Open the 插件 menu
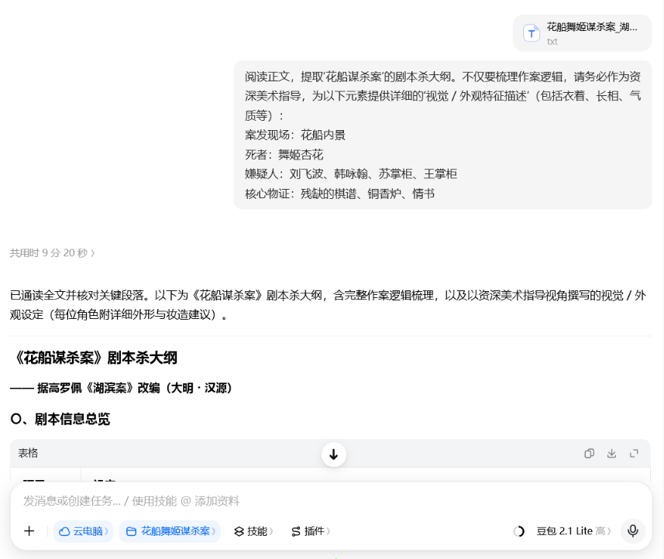664x559 pixels. tap(311, 531)
